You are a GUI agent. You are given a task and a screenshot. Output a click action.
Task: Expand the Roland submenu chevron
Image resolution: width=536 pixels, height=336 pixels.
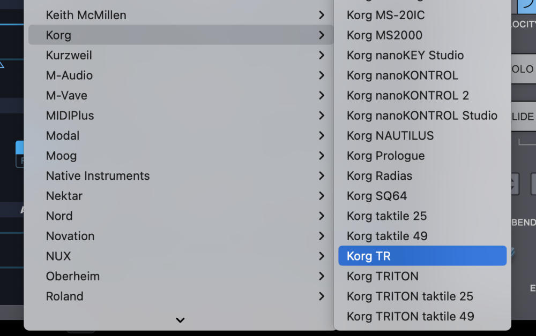(321, 296)
